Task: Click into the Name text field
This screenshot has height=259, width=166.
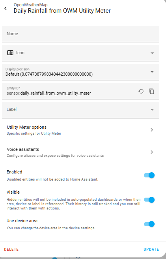Action: coord(80,34)
